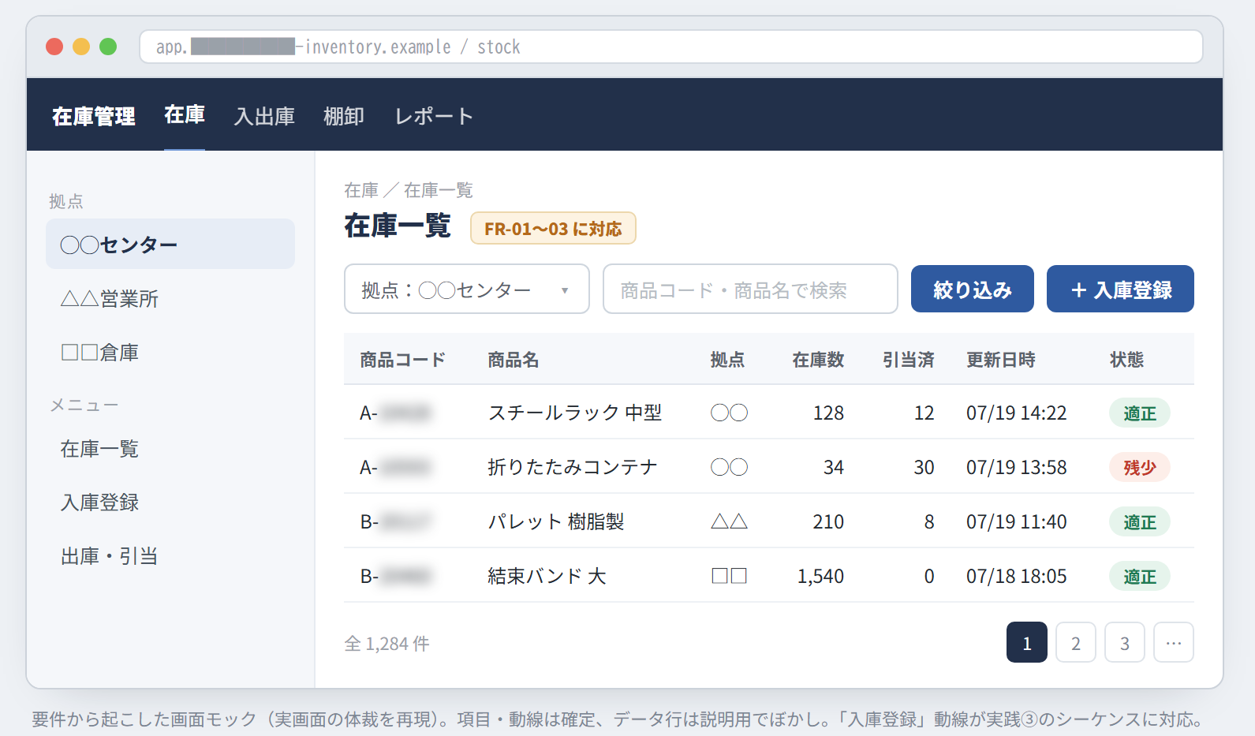Click the 在庫数 column header
The width and height of the screenshot is (1255, 736).
click(818, 360)
